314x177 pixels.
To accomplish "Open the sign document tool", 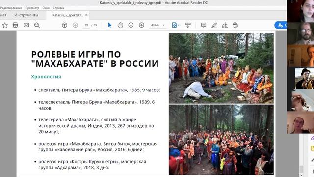I will 225,25.
